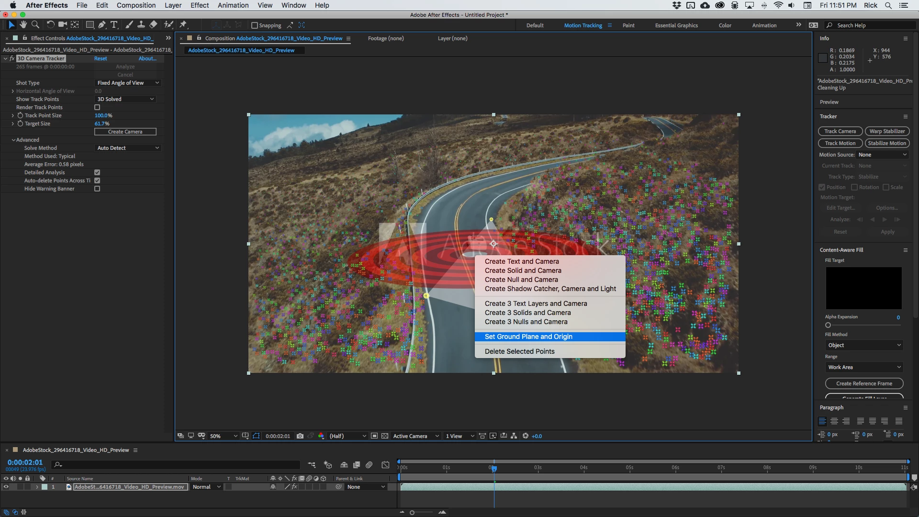Viewport: 919px width, 517px height.
Task: Select the Pen tool
Action: click(101, 24)
